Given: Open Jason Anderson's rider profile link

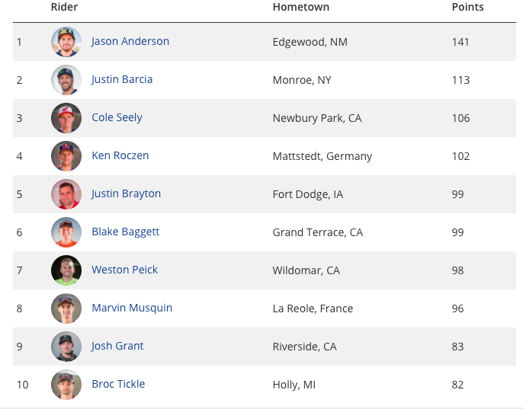Looking at the screenshot, I should click(x=130, y=41).
